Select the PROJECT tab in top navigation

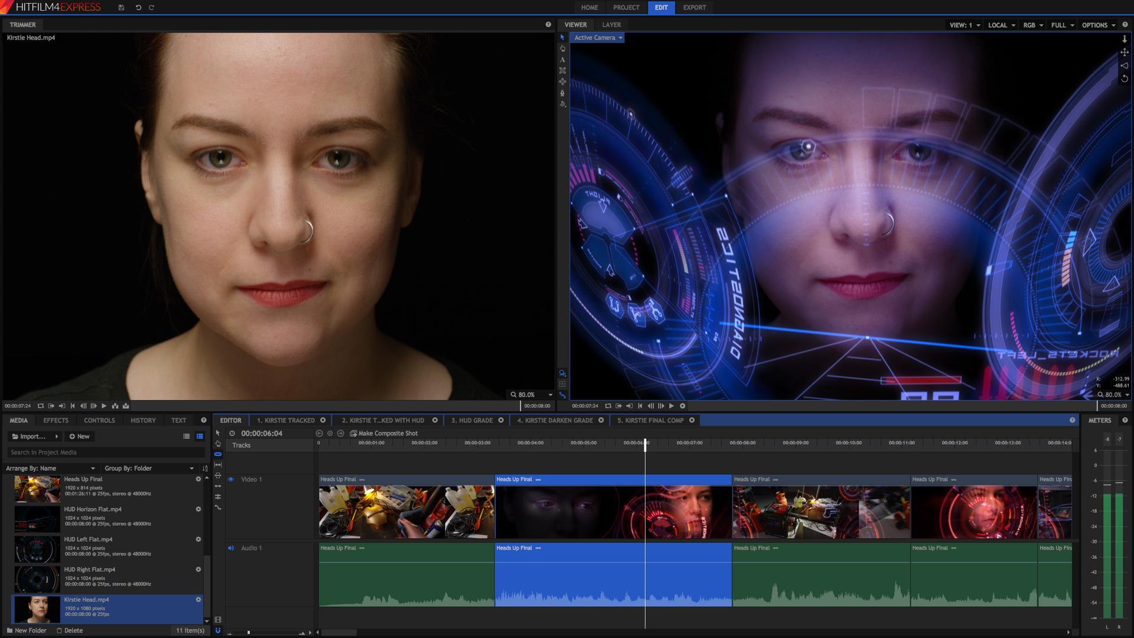pyautogui.click(x=625, y=7)
